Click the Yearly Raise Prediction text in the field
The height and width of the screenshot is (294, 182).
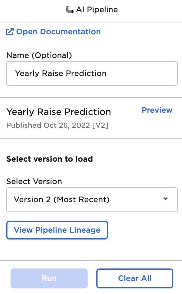(x=61, y=73)
